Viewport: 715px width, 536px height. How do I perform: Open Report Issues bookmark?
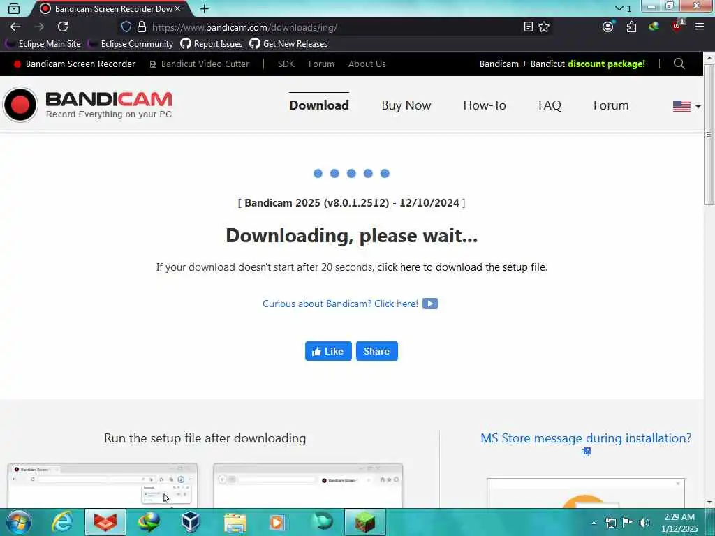tap(211, 44)
